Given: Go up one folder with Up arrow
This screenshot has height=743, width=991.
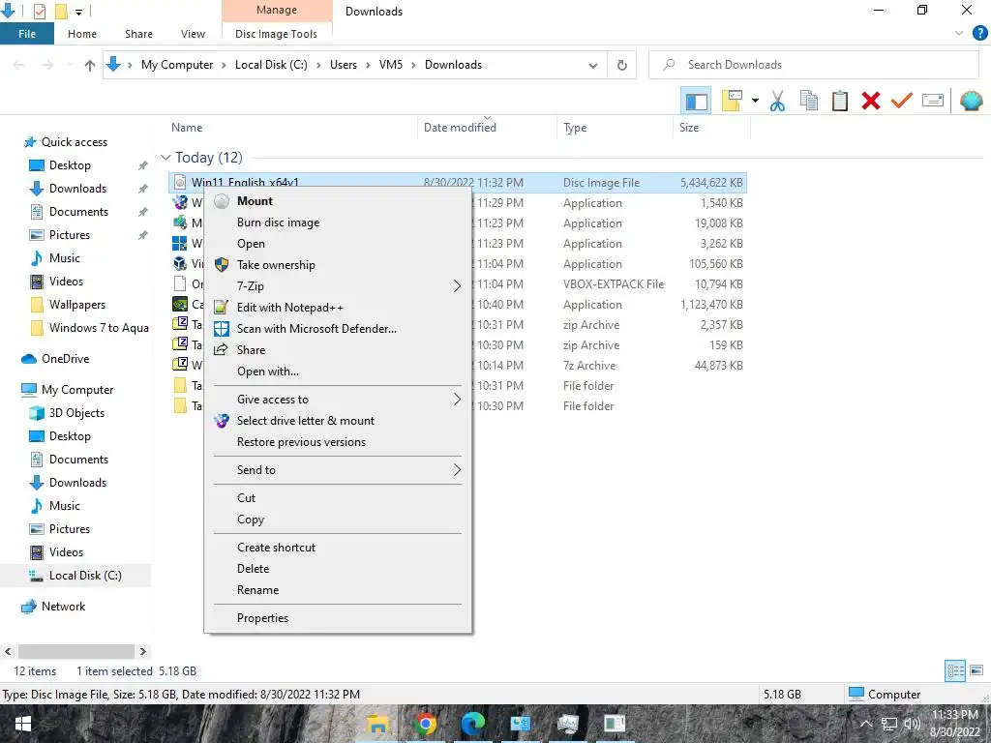Looking at the screenshot, I should click(x=90, y=65).
